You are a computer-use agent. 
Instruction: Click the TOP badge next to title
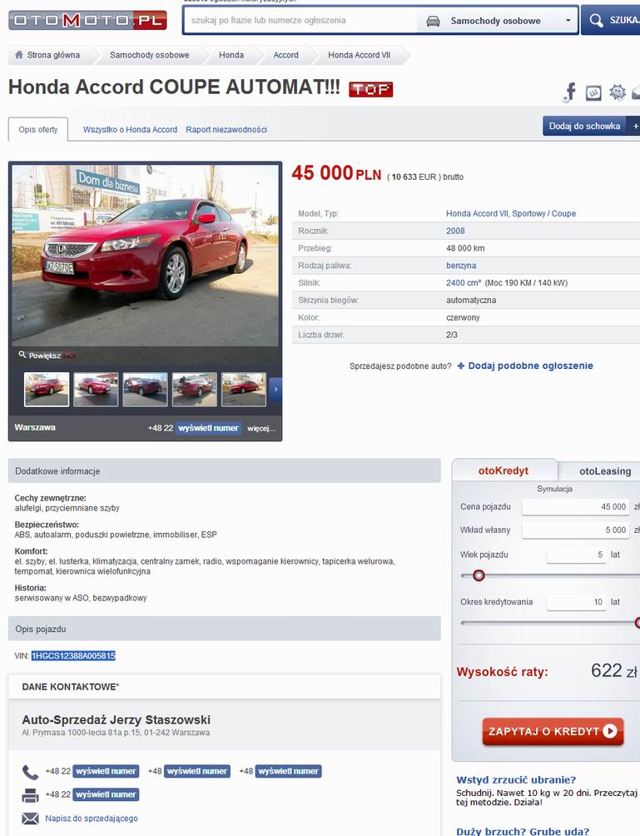(x=371, y=90)
